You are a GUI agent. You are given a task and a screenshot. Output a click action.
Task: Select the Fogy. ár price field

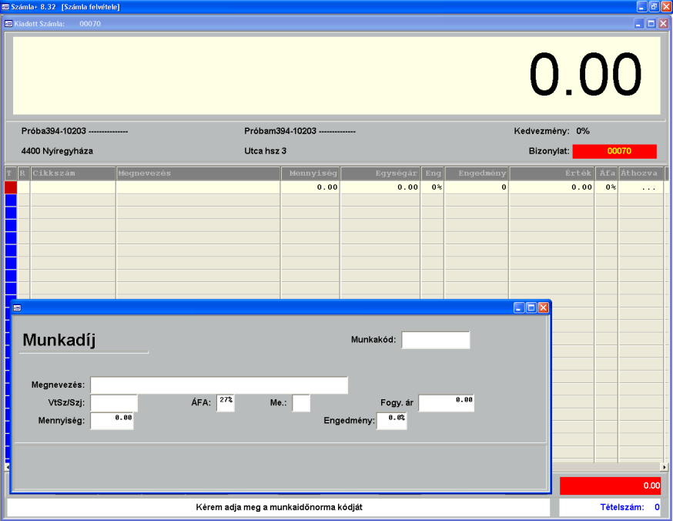point(447,403)
